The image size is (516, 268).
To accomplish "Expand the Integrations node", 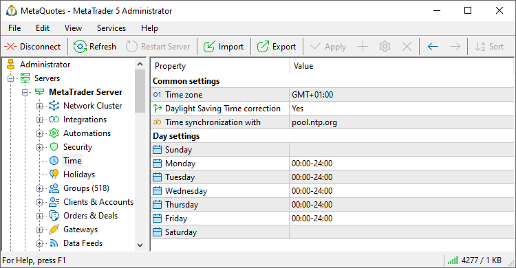I will pos(39,120).
